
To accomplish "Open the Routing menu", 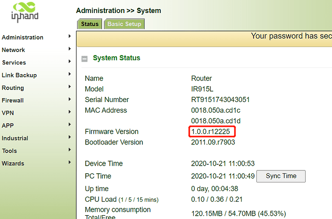I will click(13, 88).
